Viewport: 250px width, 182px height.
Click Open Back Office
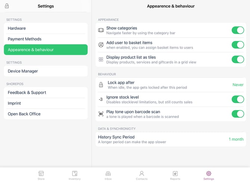pyautogui.click(x=46, y=114)
